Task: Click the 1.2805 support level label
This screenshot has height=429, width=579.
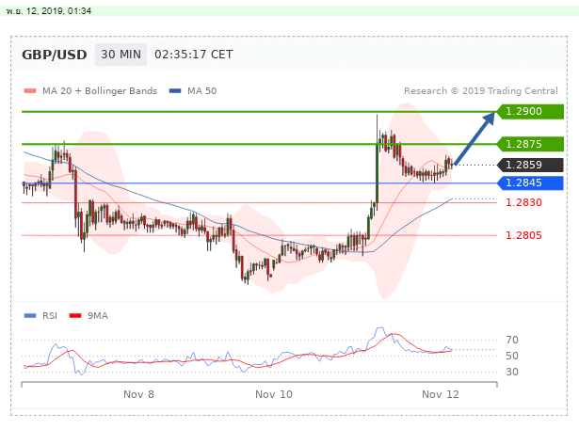Action: click(x=523, y=235)
